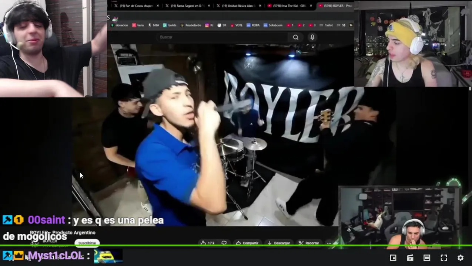Click the Recortar clip button
The height and width of the screenshot is (266, 472).
309,243
